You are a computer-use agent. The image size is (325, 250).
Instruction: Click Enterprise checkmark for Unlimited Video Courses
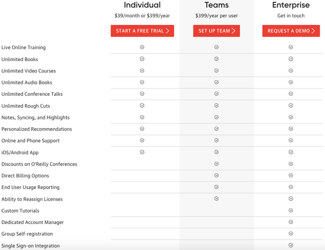point(291,71)
